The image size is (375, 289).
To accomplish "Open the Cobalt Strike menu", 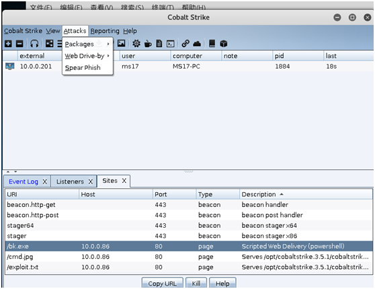I will coord(24,31).
